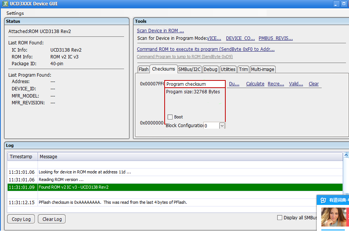349x233 pixels.
Task: Expand the Block Configuration dropdown
Action: coord(222,126)
